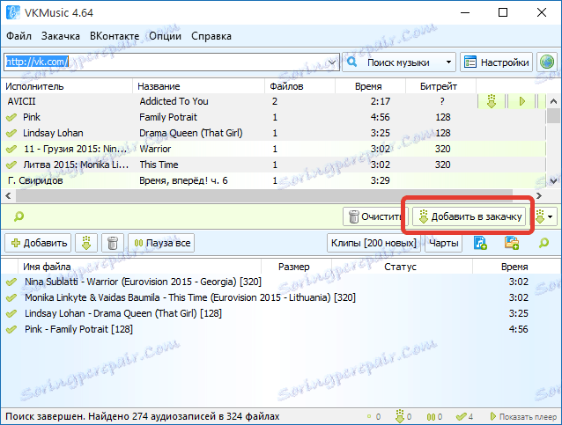
Task: Click the horizontal scrollbar left arrow
Action: [x=8, y=195]
